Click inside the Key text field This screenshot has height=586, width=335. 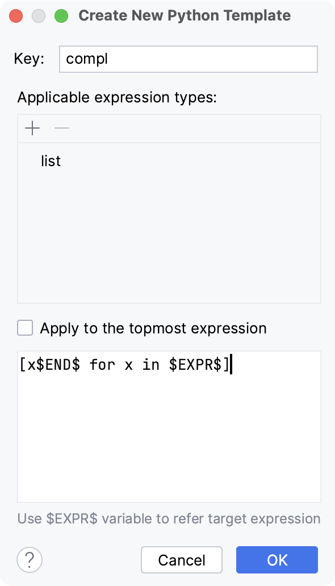coord(187,59)
